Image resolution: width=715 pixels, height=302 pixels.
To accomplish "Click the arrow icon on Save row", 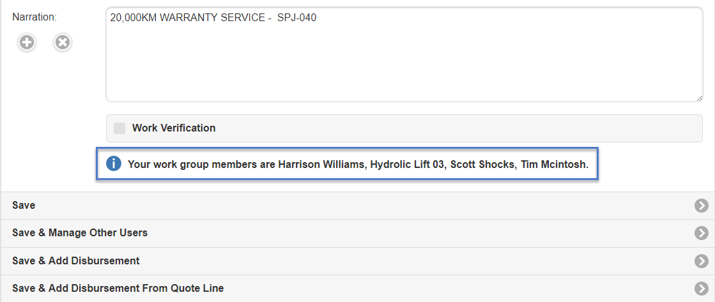I will 702,206.
